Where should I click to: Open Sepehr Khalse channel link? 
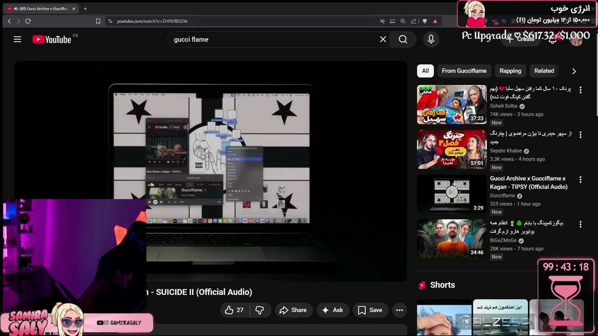click(x=506, y=151)
